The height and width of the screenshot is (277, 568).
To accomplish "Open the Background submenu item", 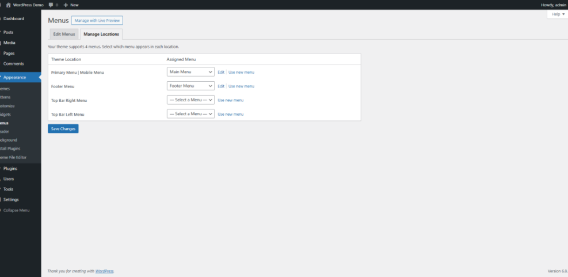I will click(x=8, y=140).
